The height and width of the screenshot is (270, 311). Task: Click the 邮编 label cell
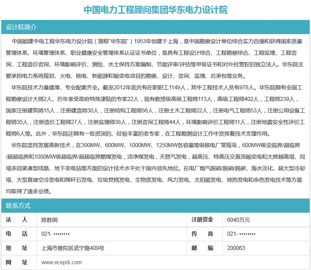pos(202,248)
